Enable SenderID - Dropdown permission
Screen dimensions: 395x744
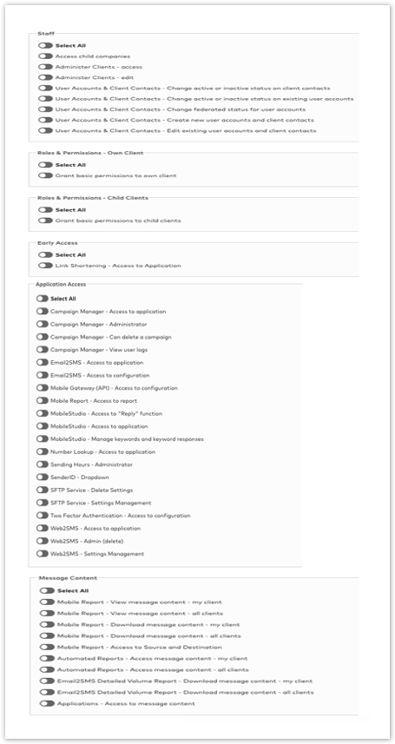coord(43,477)
